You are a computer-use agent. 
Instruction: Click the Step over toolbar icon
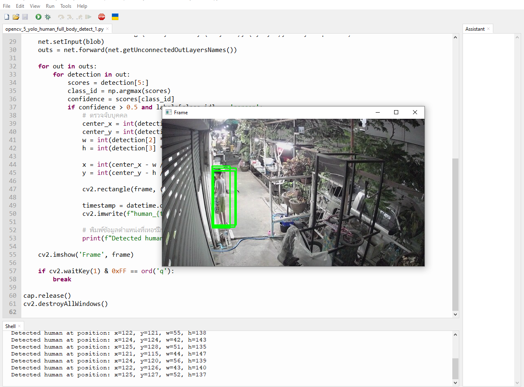click(61, 17)
